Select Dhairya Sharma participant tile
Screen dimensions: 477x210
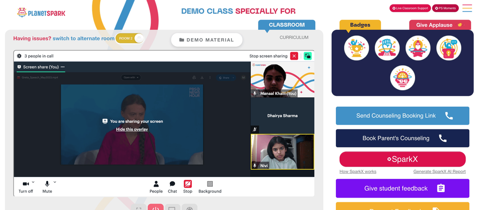pos(282,115)
